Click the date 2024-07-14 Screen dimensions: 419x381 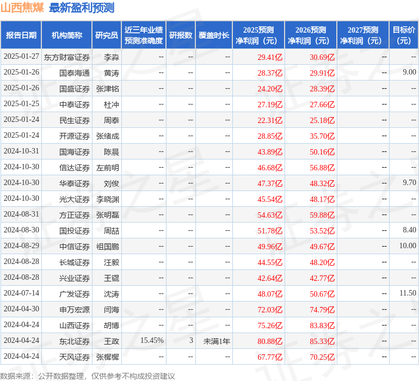click(x=21, y=293)
